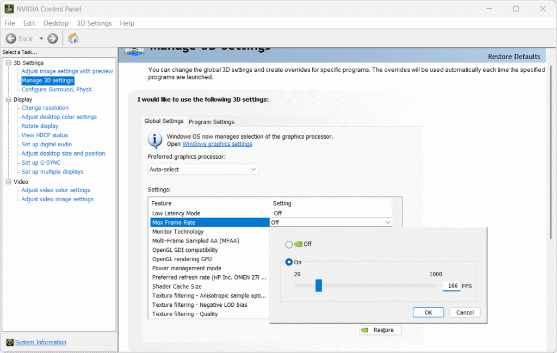Click the frame rate slider handle
This screenshot has width=557, height=353.
point(319,285)
